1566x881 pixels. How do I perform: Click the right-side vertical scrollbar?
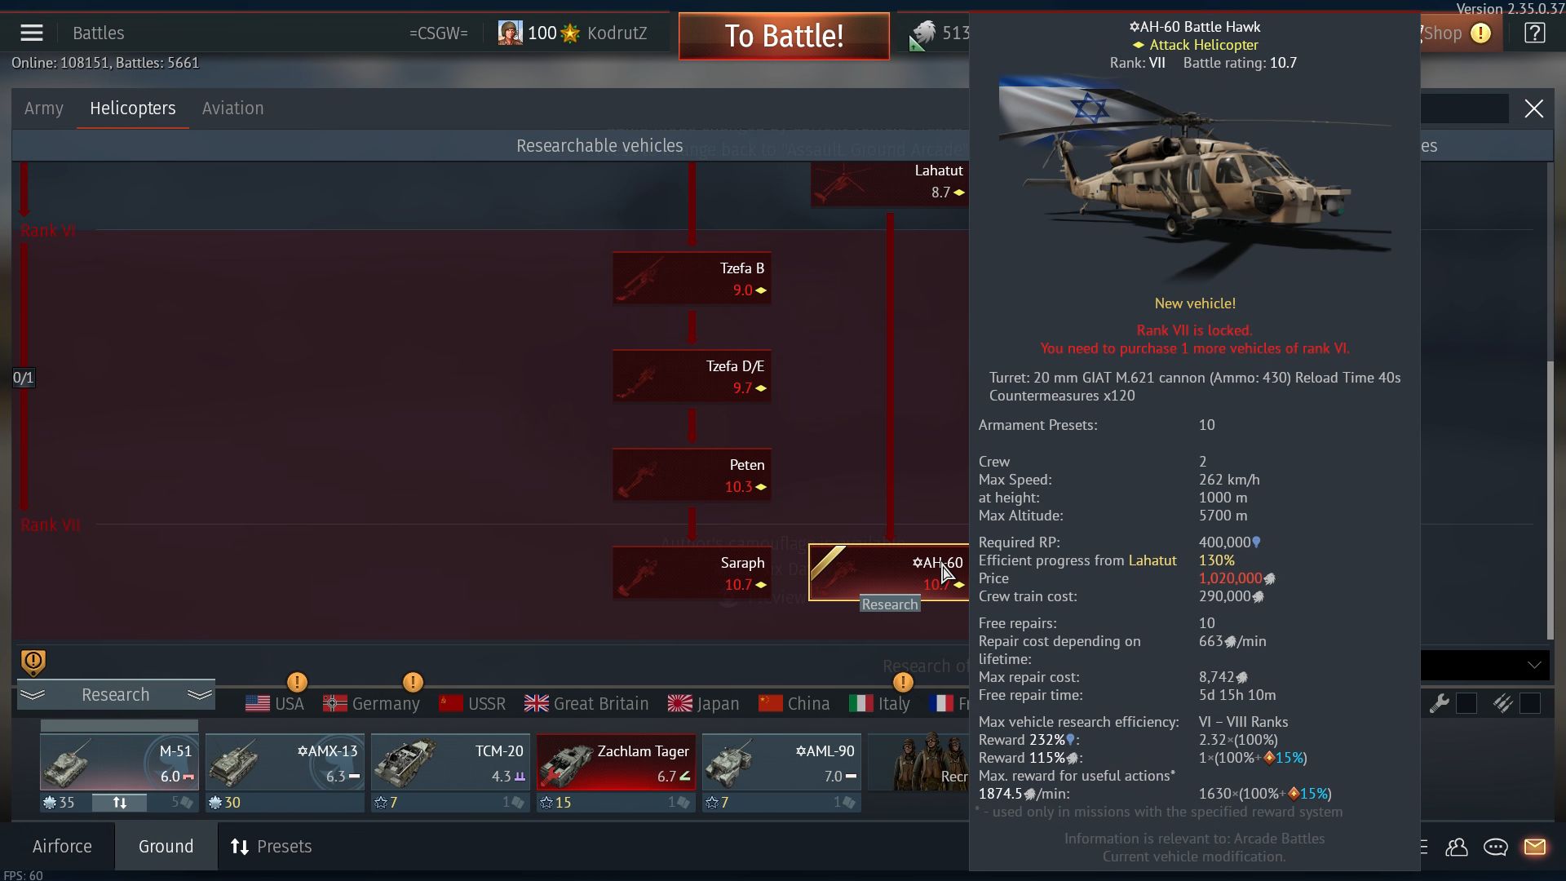1550,498
